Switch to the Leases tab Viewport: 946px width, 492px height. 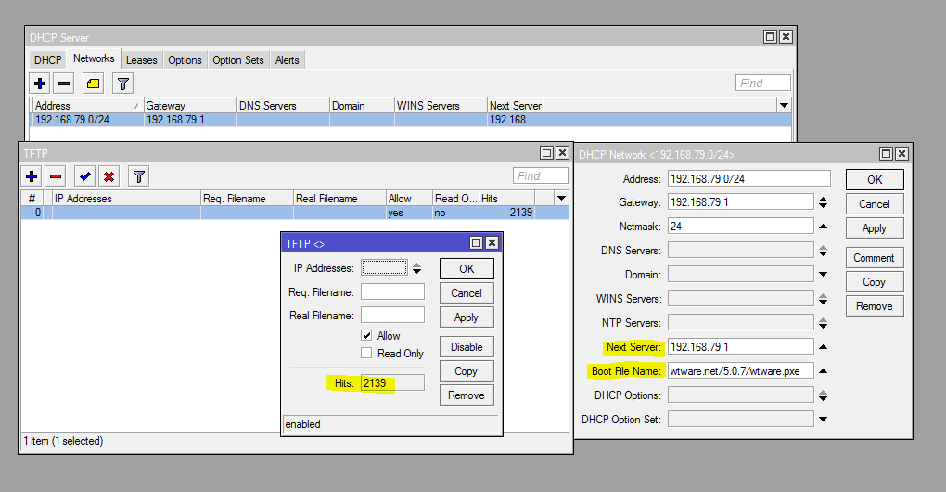pos(142,60)
